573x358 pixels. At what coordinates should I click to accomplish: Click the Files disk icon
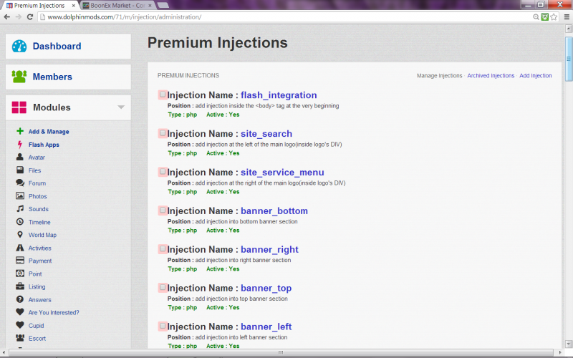[20, 170]
